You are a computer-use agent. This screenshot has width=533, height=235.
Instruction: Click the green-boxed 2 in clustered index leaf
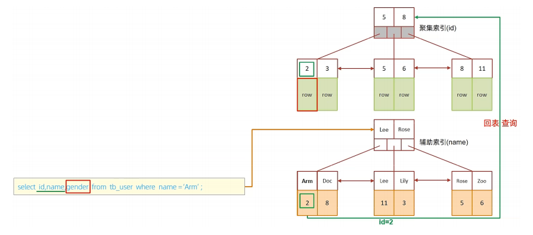click(x=307, y=69)
